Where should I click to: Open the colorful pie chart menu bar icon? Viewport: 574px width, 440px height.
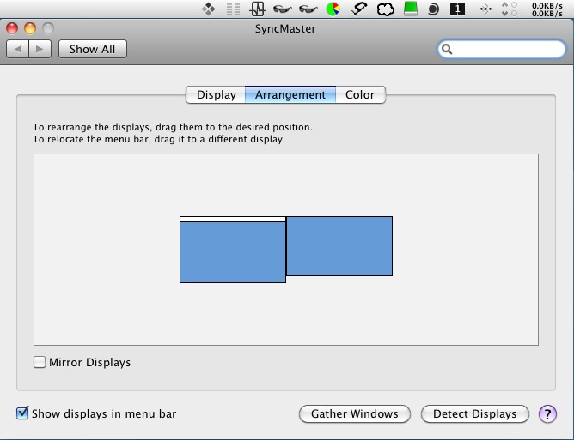coord(333,9)
